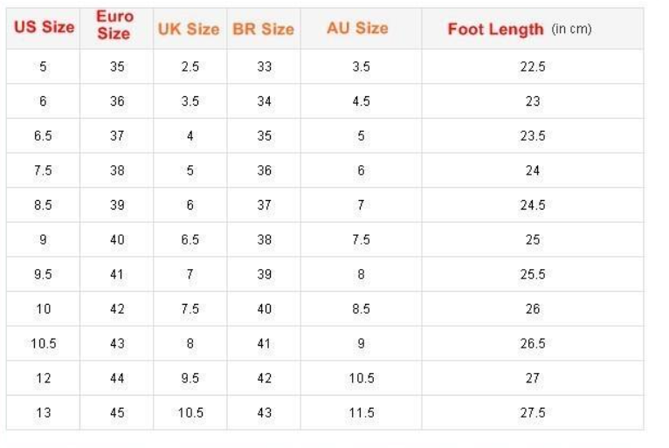This screenshot has height=448, width=669.
Task: Click the Euro Size column header
Action: coord(114,26)
